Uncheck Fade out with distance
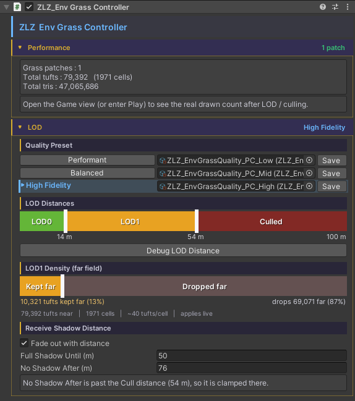This screenshot has width=355, height=401. pos(24,343)
